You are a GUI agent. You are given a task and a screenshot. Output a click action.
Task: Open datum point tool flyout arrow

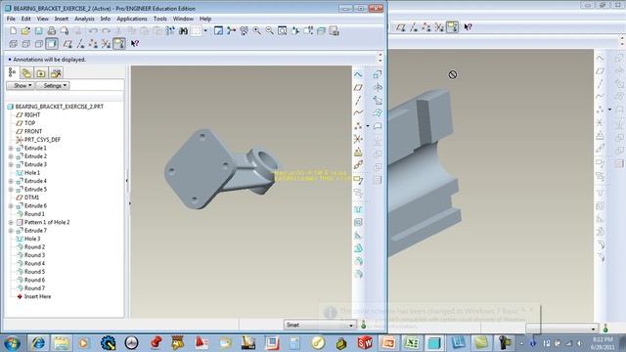pyautogui.click(x=368, y=126)
